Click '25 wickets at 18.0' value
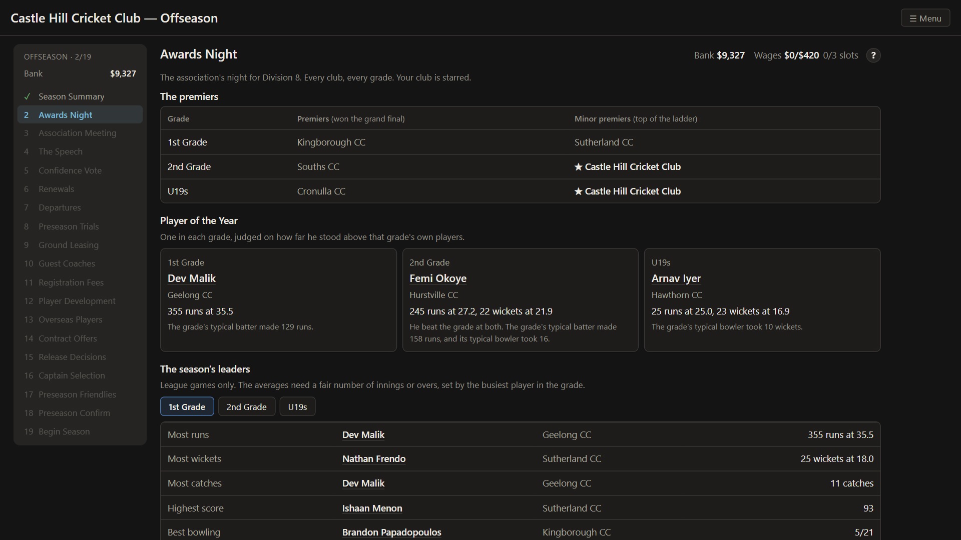Image resolution: width=961 pixels, height=540 pixels. pos(837,459)
